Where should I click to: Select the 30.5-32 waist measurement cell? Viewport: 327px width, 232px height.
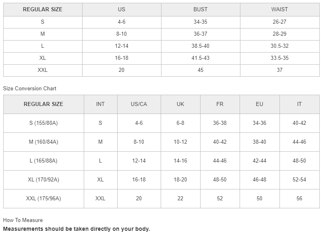pyautogui.click(x=279, y=46)
